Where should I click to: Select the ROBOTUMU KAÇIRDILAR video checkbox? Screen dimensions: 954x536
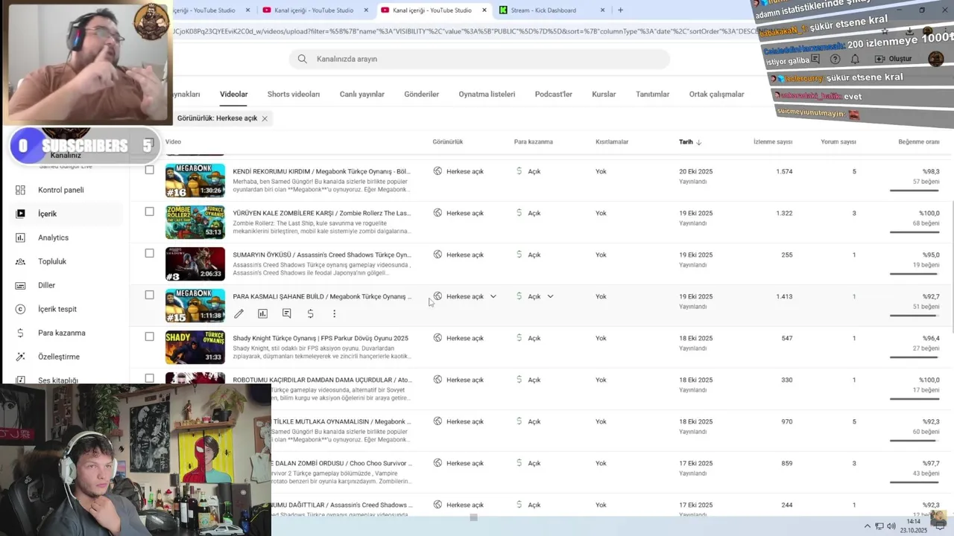pos(149,378)
